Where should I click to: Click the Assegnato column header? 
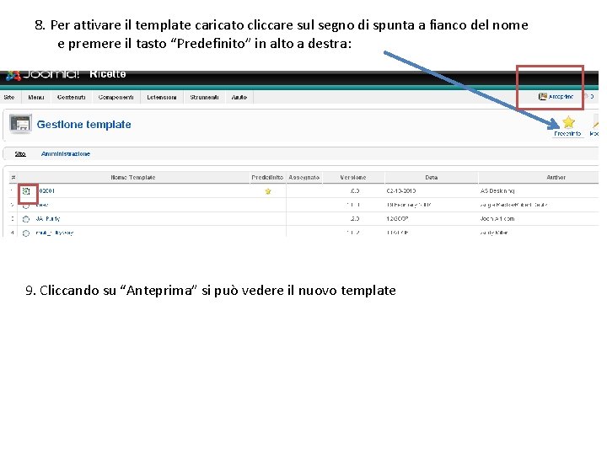tap(303, 177)
